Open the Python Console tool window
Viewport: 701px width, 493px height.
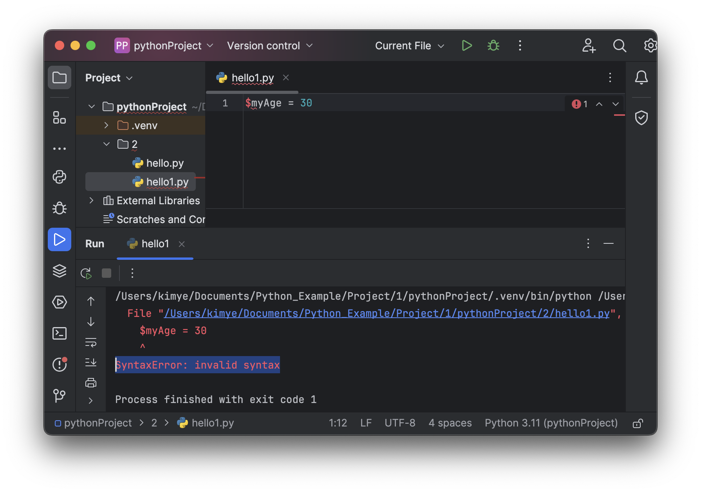[60, 177]
